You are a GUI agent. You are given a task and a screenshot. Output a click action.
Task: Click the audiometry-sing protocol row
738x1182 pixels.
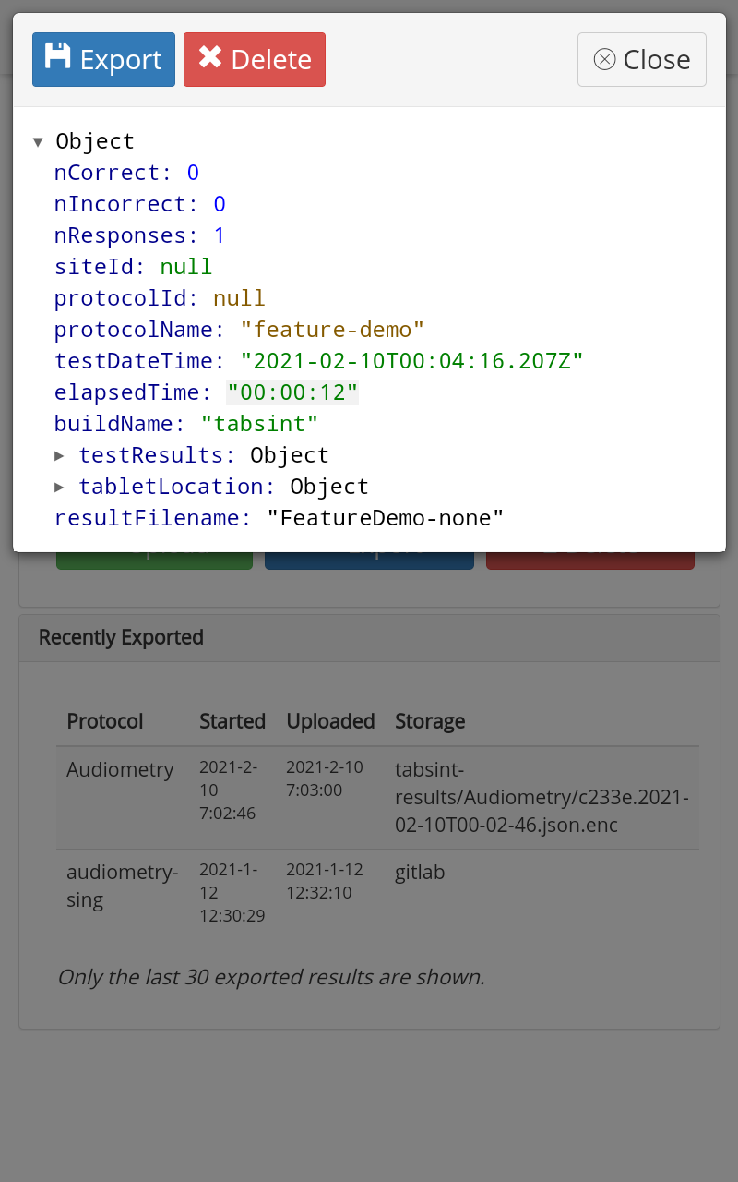point(122,885)
